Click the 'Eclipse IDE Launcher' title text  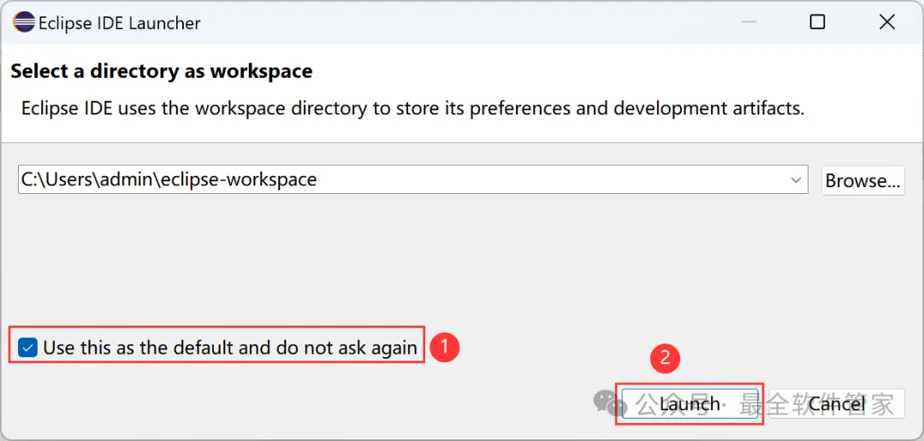(119, 23)
